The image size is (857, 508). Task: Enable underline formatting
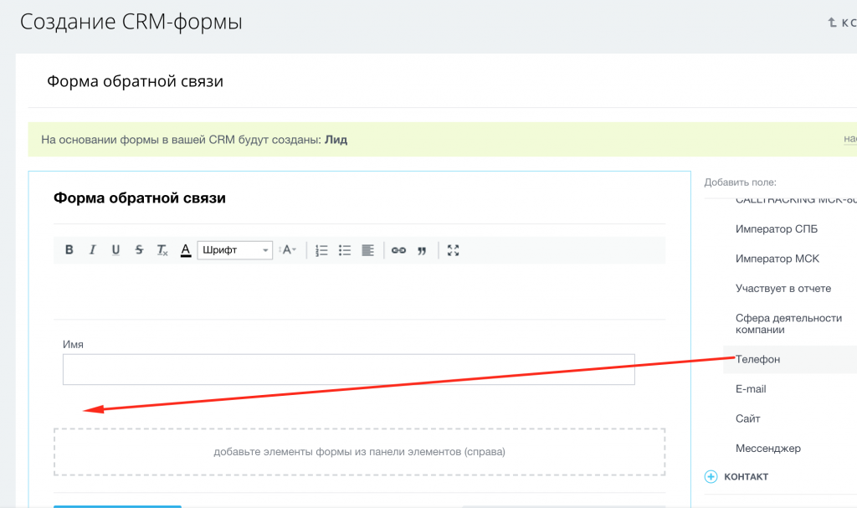click(x=115, y=249)
